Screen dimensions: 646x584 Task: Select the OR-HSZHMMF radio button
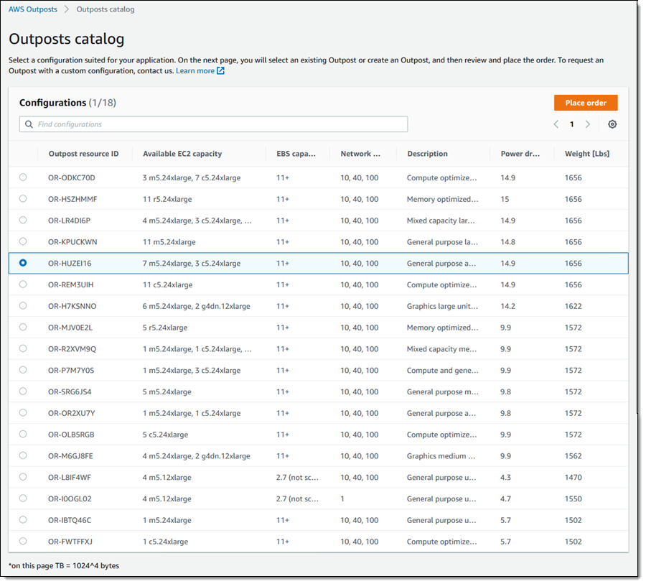coord(23,199)
